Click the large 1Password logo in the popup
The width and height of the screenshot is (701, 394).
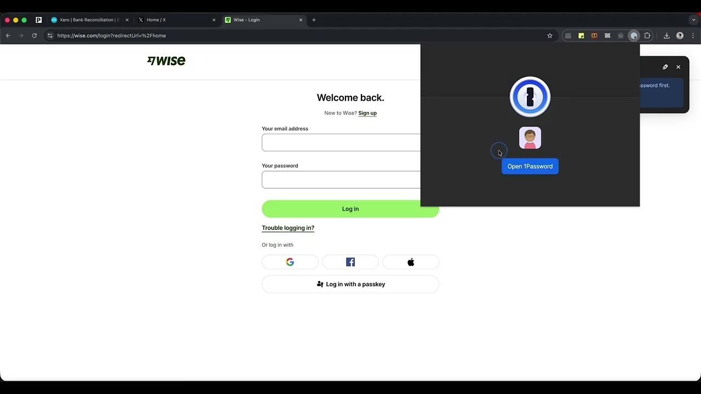pyautogui.click(x=530, y=97)
